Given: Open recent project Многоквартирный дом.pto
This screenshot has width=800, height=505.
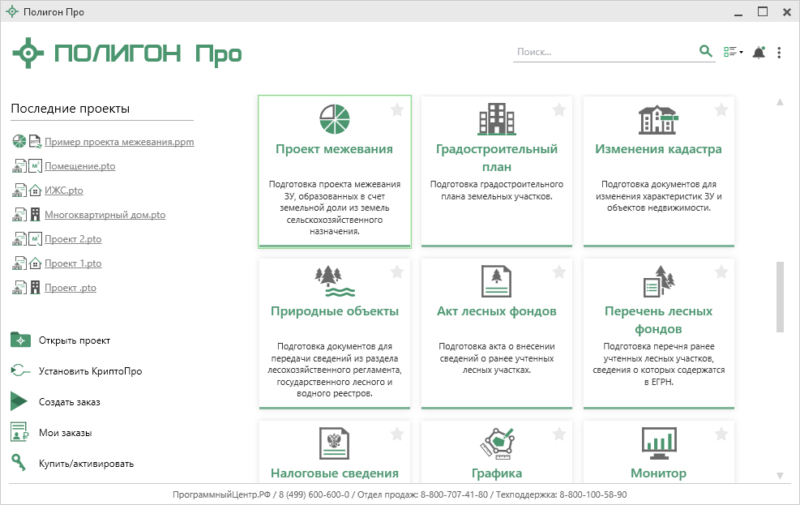Looking at the screenshot, I should pyautogui.click(x=105, y=215).
